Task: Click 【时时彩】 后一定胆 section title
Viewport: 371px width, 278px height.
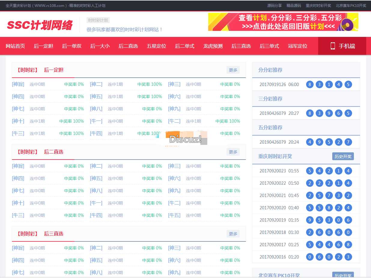Action: coord(40,70)
